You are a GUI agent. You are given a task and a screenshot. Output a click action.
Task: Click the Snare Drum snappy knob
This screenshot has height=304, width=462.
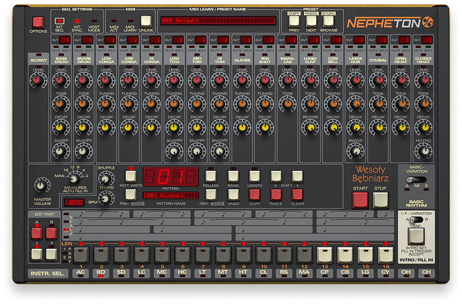81,152
